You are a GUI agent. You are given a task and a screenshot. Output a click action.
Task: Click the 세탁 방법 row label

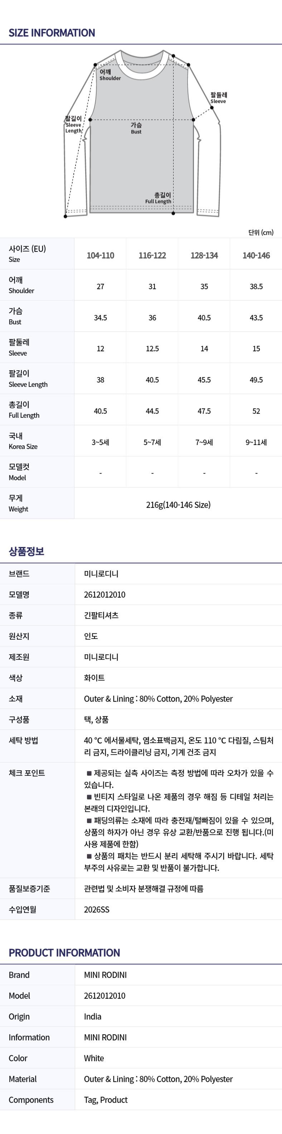tap(23, 740)
